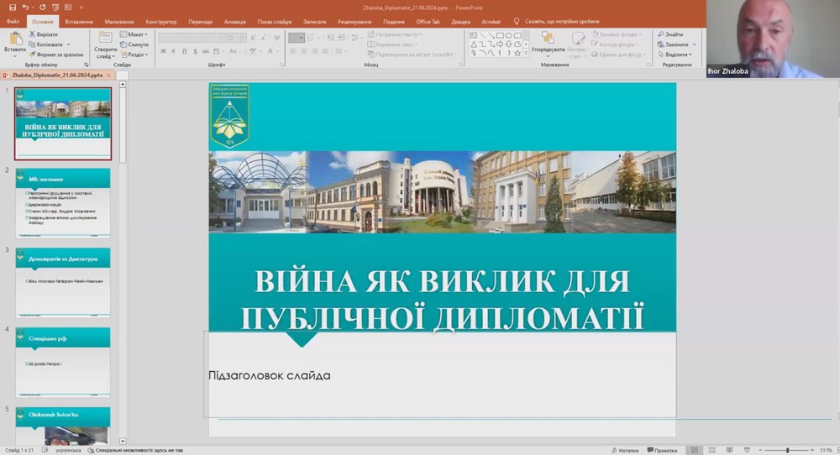Screen dimensions: 840x455
Task: Click the Decrease Font Size icon
Action: point(263,38)
